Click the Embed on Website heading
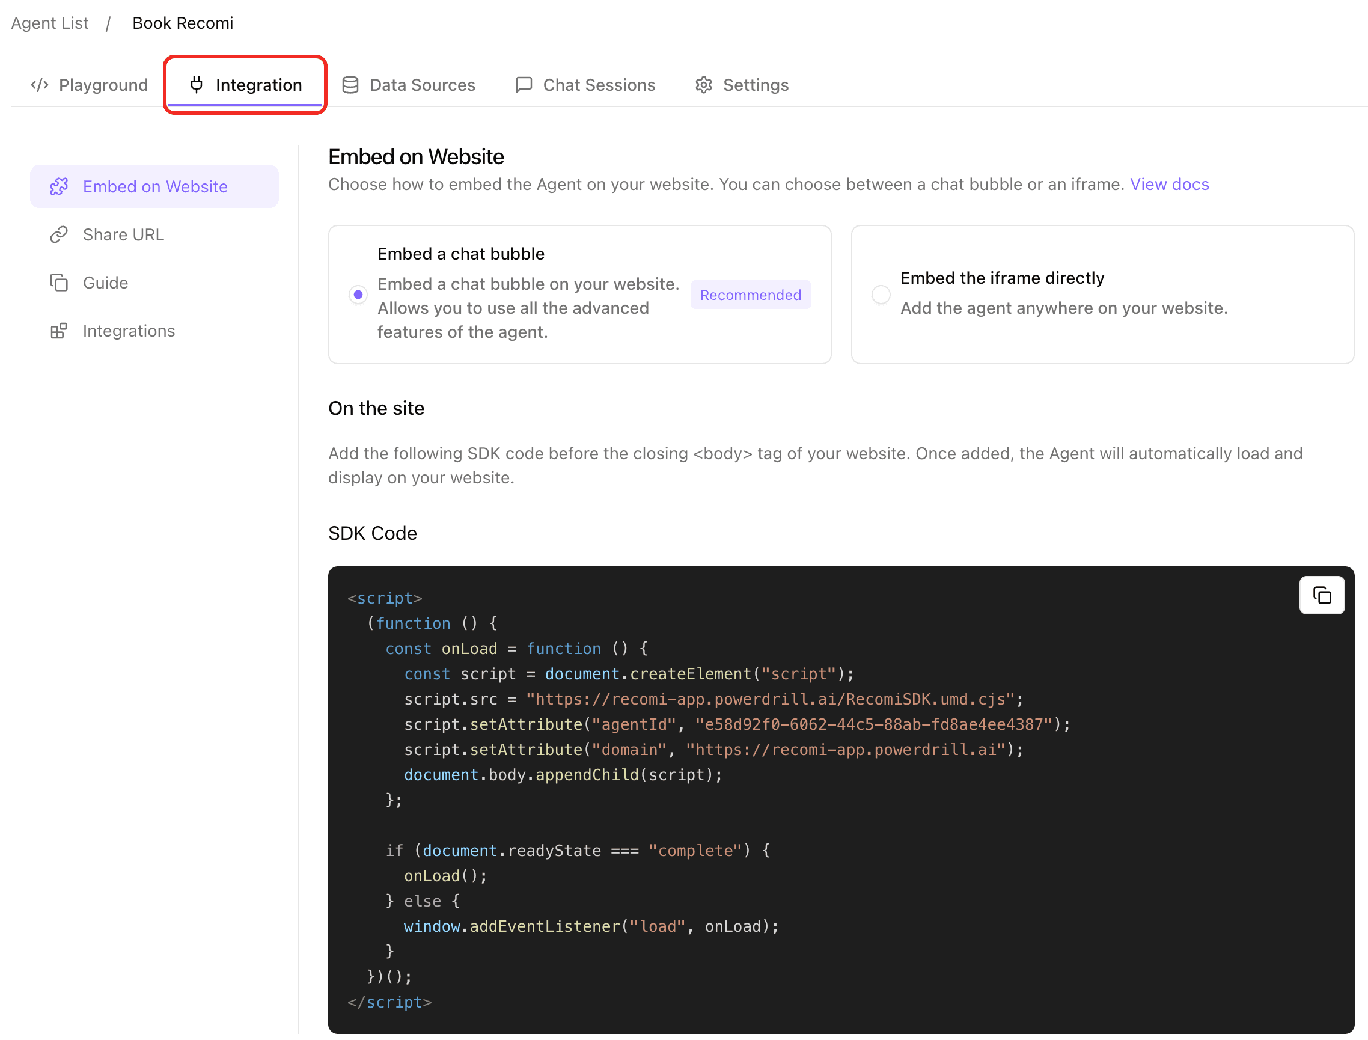 (416, 157)
